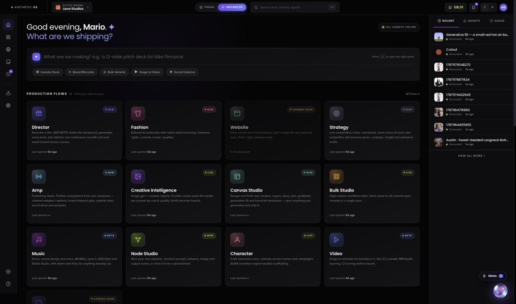Click the sidebar tasks icon with badge
Image resolution: width=516 pixels, height=304 pixels.
(8, 74)
